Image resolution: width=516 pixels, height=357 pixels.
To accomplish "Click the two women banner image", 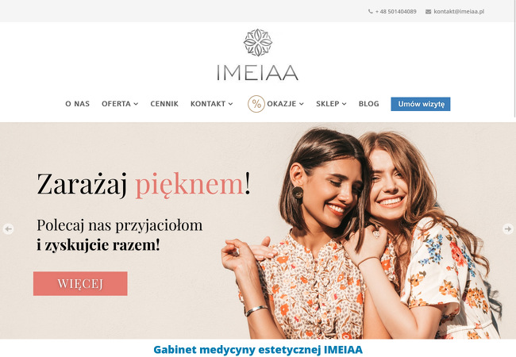I will (360, 232).
